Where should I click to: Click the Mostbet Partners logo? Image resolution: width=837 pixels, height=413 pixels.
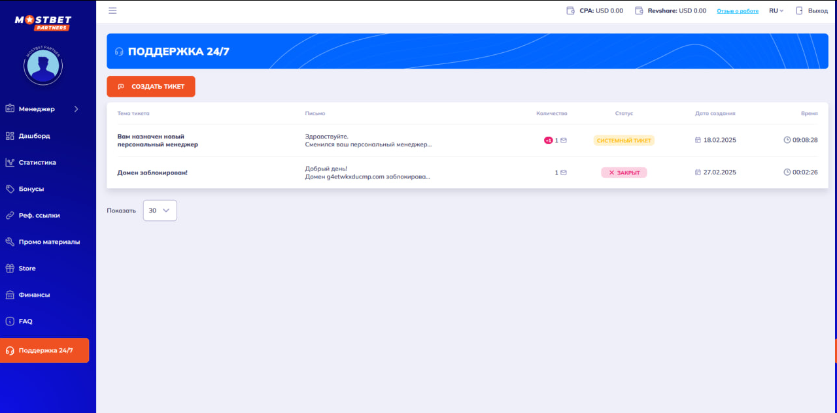(43, 23)
